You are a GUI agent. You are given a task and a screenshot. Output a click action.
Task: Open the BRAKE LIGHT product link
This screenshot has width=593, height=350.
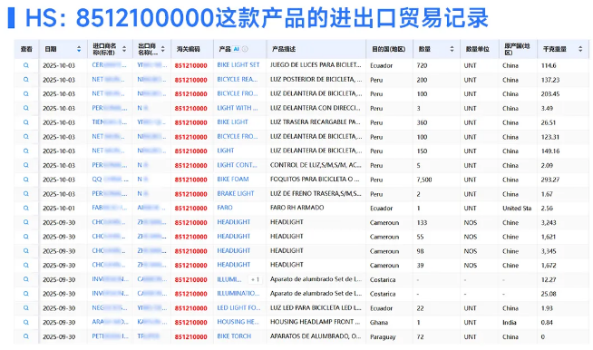[236, 194]
